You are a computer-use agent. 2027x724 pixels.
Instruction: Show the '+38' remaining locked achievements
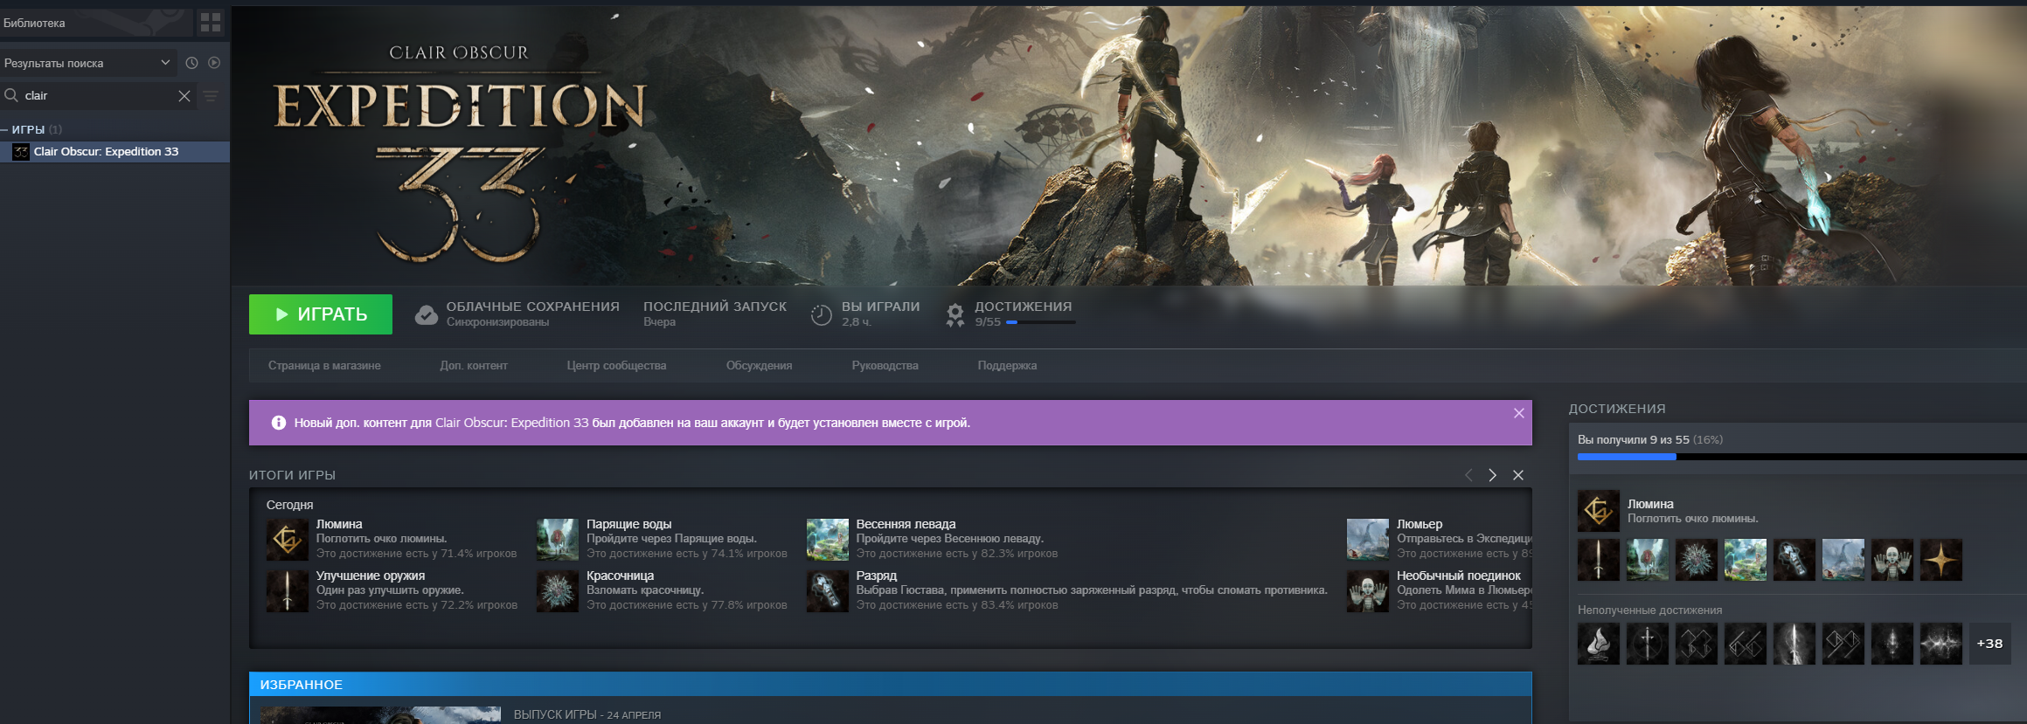pos(1990,644)
